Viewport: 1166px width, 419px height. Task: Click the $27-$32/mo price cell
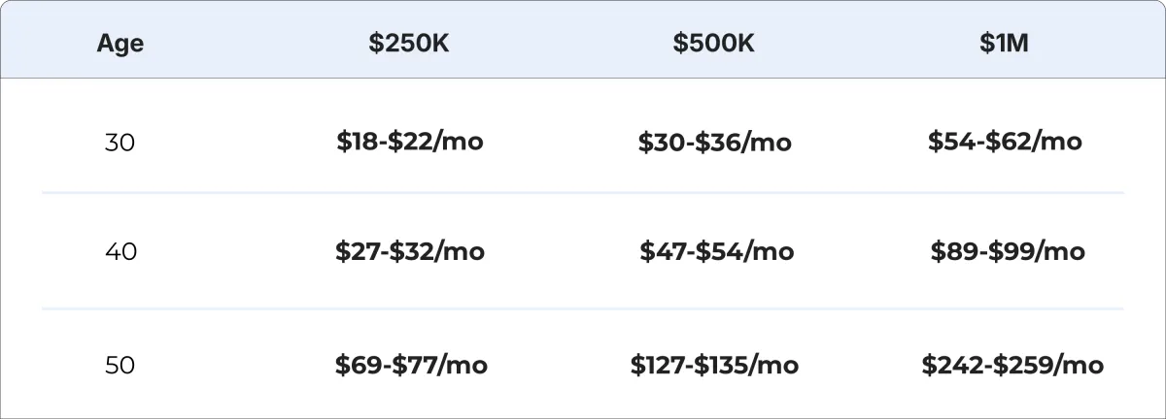[410, 252]
